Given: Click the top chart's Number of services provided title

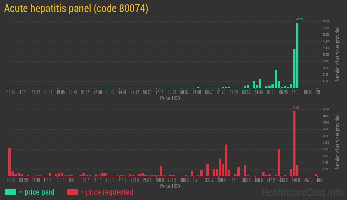Looking at the screenshot, I should [337, 54].
